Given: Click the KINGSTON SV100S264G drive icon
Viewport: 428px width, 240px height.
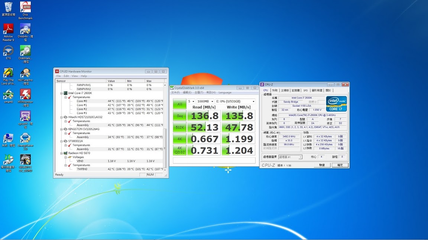Looking at the screenshot, I should (65, 129).
